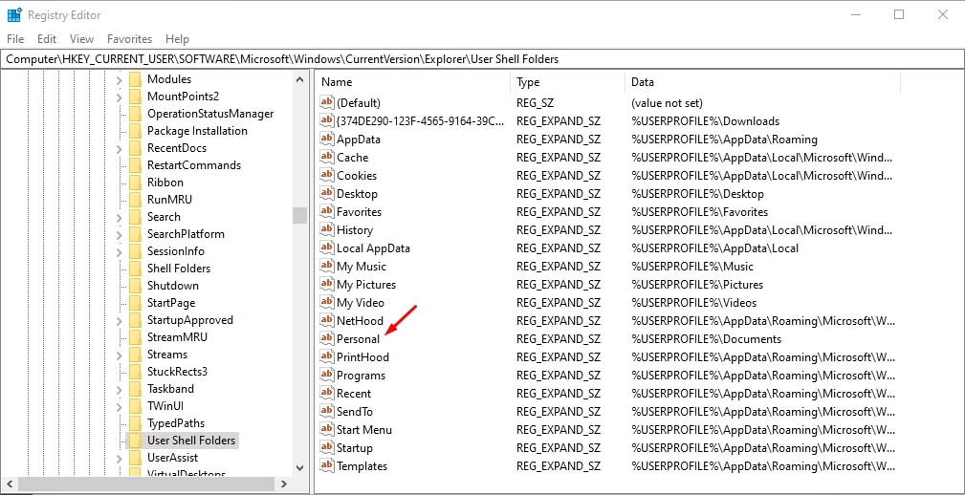Select the Local AppData value icon
This screenshot has width=965, height=495.
(327, 247)
